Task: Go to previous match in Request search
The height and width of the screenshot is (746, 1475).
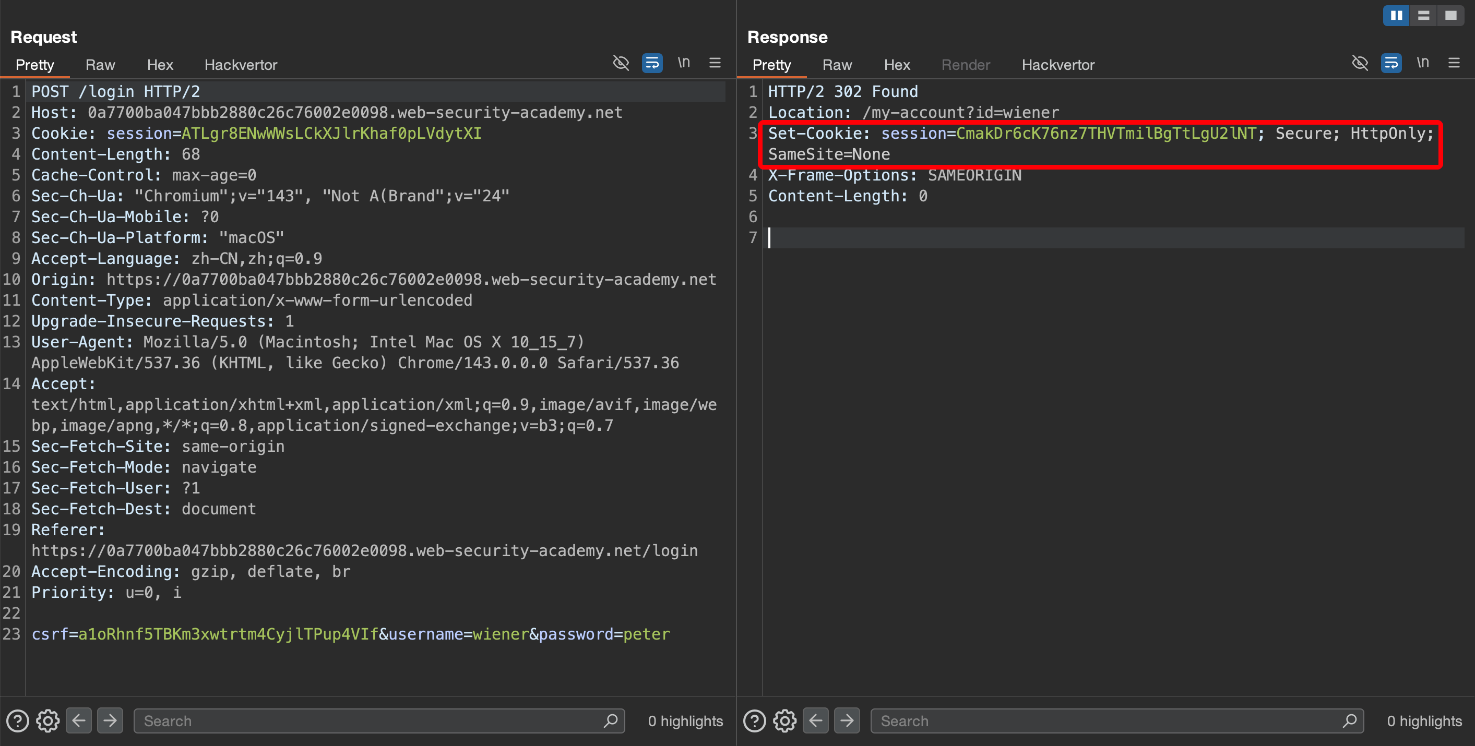Action: (79, 720)
